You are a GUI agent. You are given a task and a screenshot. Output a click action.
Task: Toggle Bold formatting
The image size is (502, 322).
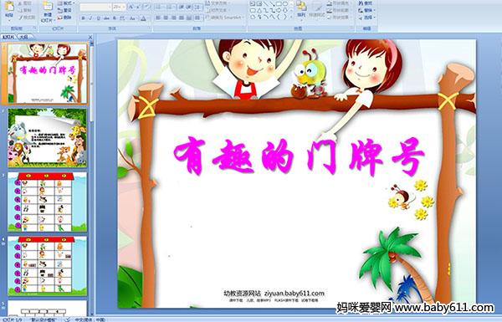pyautogui.click(x=83, y=18)
